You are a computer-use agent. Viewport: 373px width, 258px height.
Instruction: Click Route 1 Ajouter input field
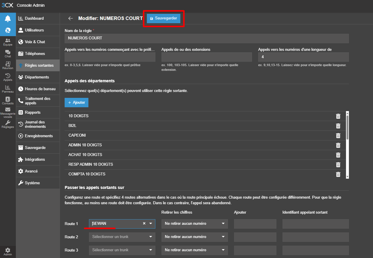(255, 224)
